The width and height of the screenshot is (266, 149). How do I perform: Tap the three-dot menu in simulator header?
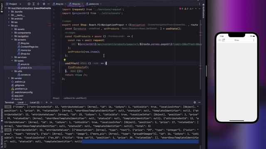[x=254, y=40]
